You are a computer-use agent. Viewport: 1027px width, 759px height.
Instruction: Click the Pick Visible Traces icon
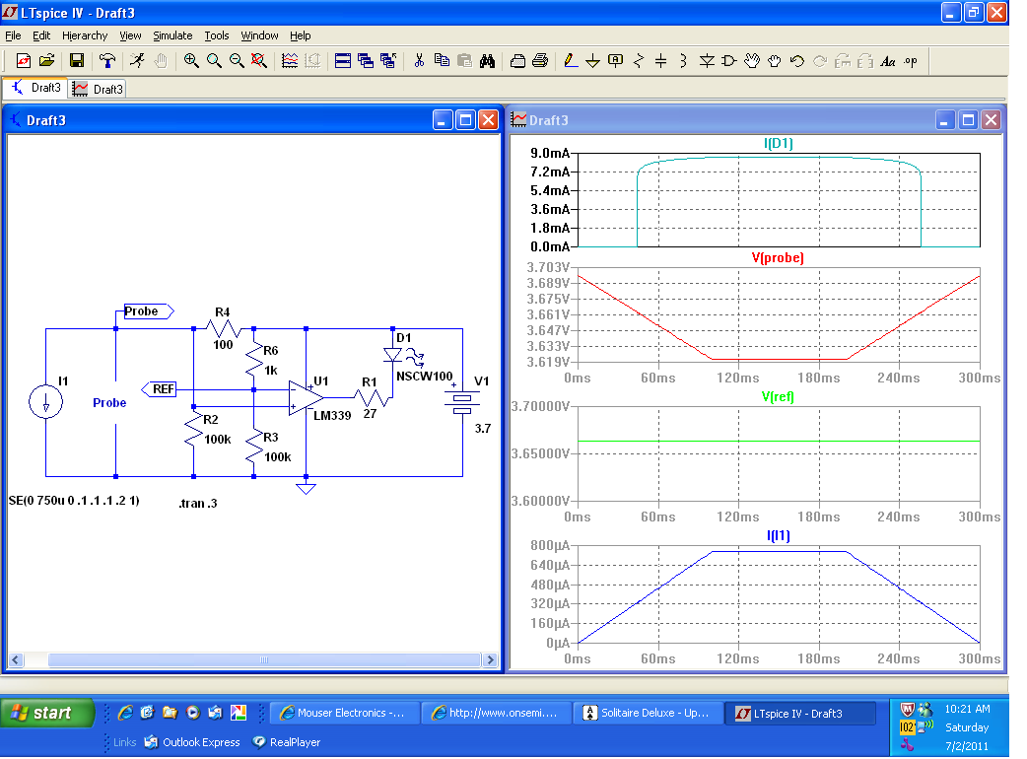click(290, 61)
